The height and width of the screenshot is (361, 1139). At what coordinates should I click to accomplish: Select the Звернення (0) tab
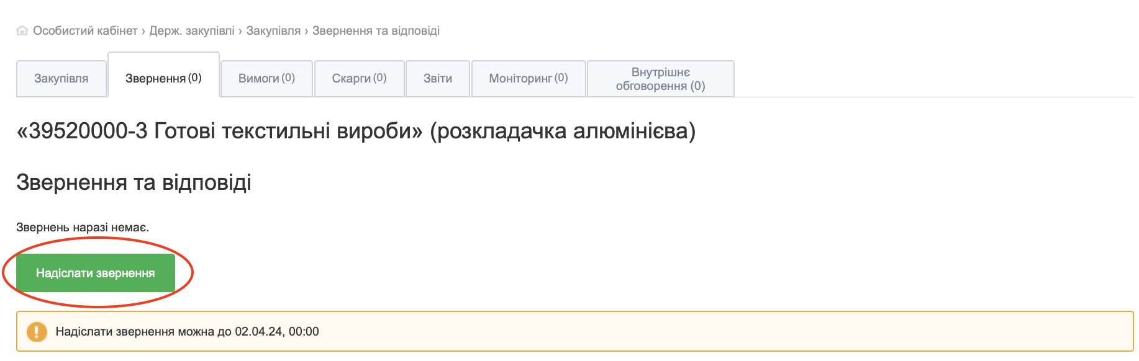(163, 78)
